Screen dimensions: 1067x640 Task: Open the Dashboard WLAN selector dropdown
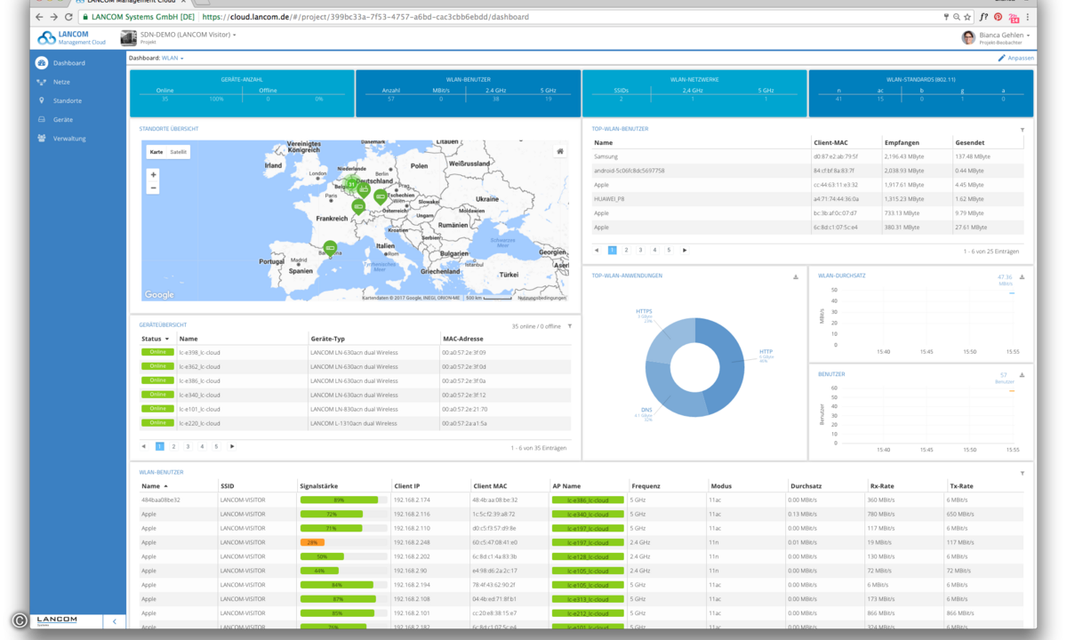pos(172,58)
